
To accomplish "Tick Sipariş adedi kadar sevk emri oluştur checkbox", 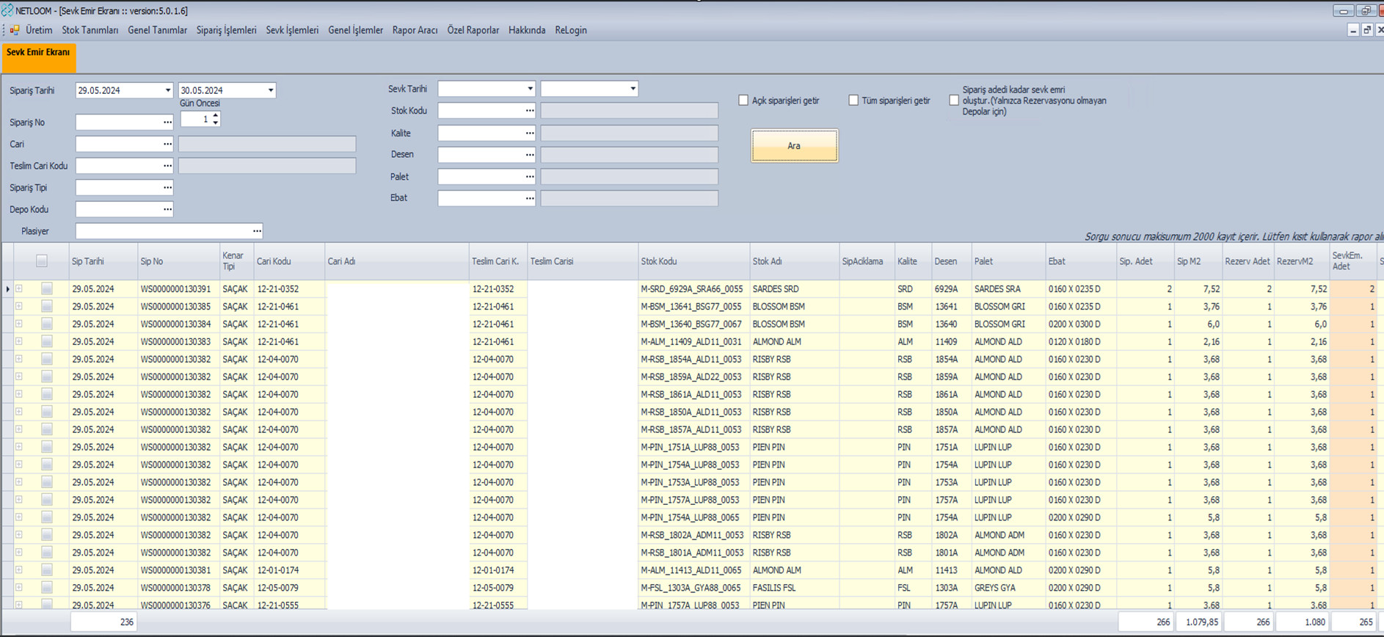I will pyautogui.click(x=954, y=101).
